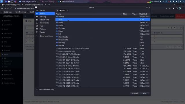The image size is (185, 104).
Task: Click the Select button
Action: pyautogui.click(x=145, y=93)
